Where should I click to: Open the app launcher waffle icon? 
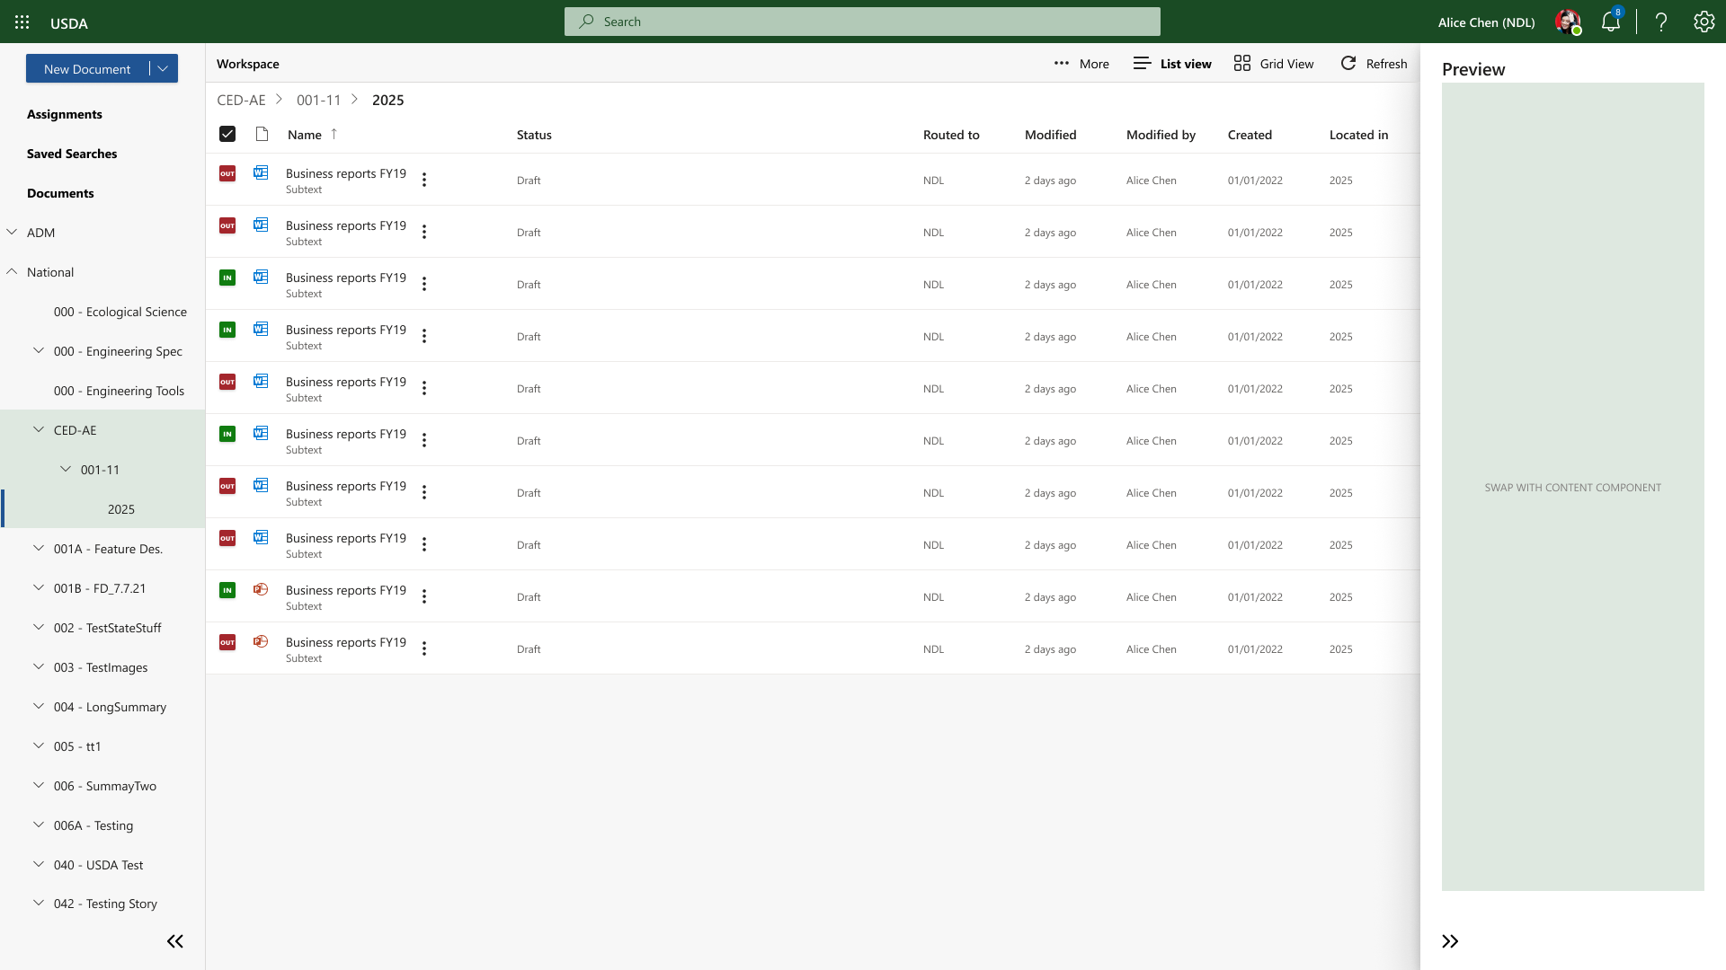click(22, 22)
